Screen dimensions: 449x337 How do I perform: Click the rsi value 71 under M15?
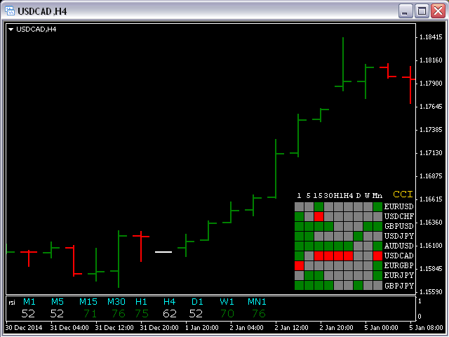(x=90, y=314)
